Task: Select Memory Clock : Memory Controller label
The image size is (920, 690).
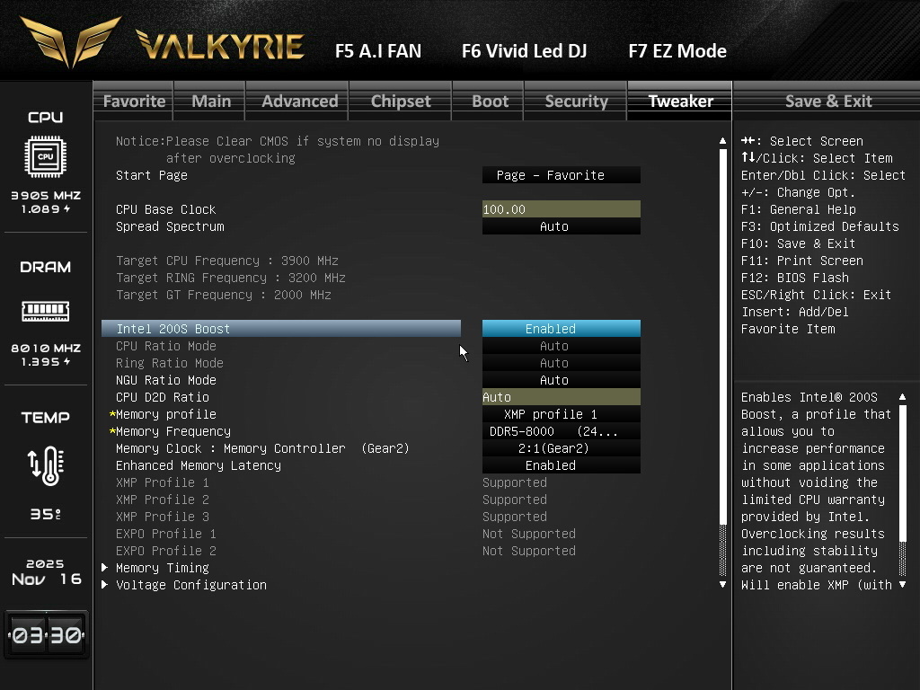Action: (262, 448)
